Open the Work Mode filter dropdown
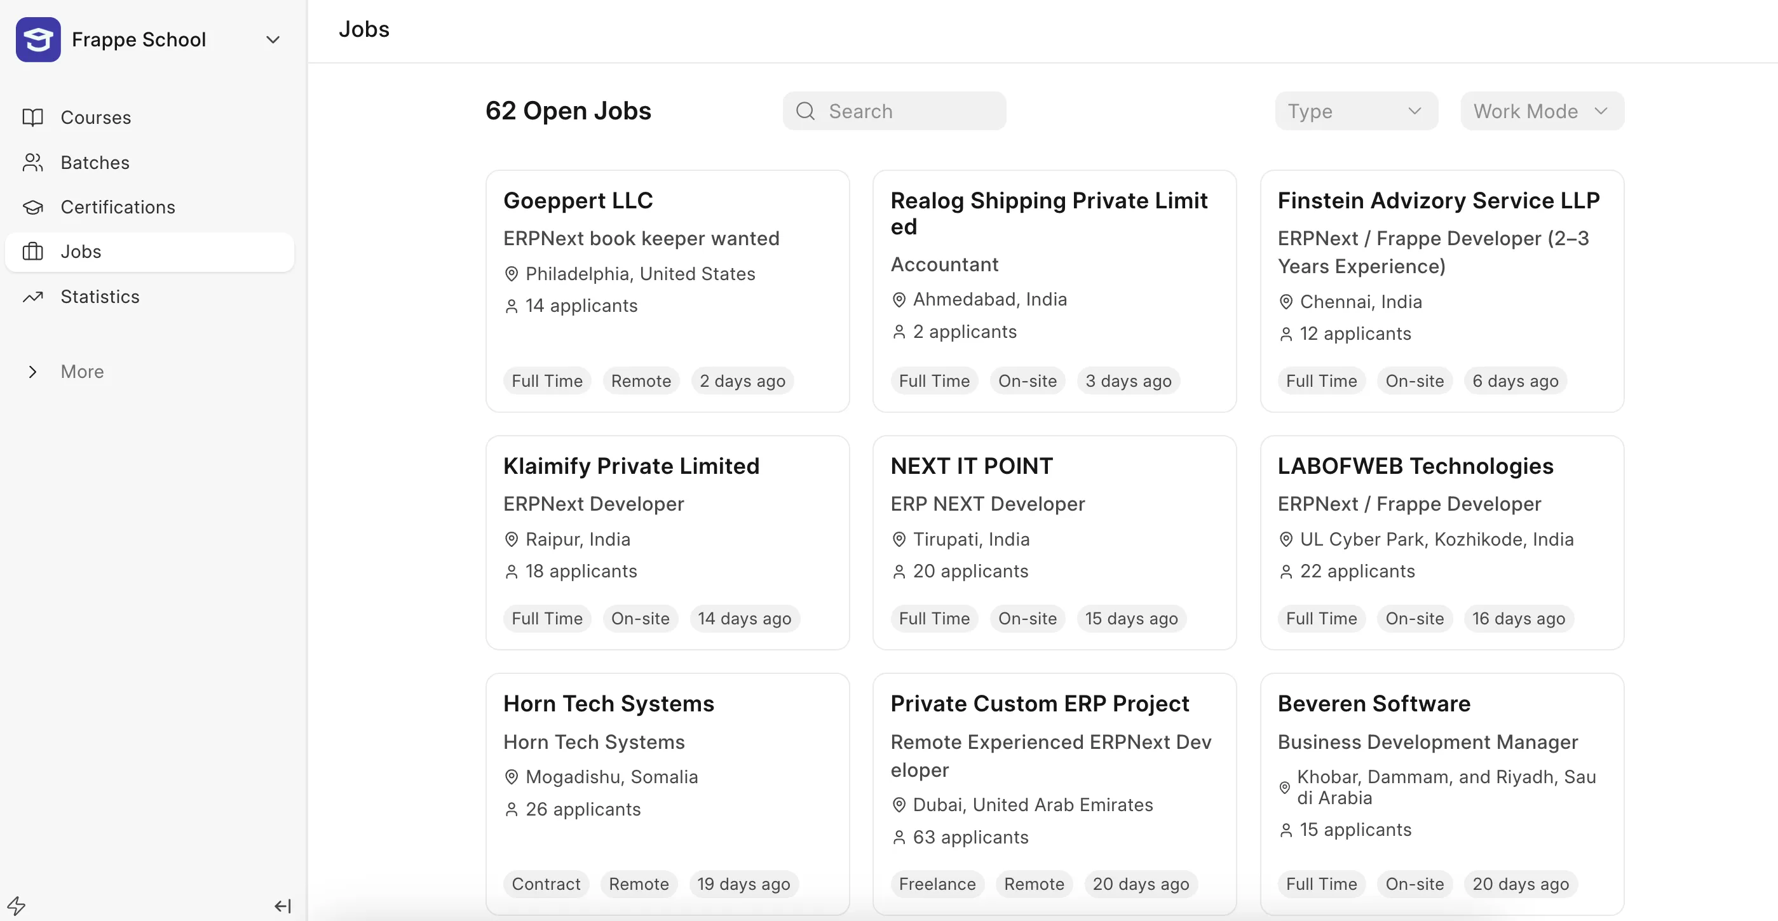Viewport: 1778px width, 921px height. 1541,111
